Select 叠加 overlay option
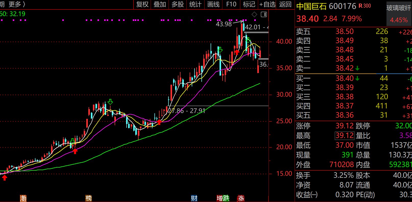Viewport: 412px width, 202px height. tap(160, 4)
